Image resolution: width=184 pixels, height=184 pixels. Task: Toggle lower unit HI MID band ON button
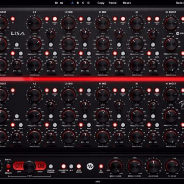(x=115, y=90)
